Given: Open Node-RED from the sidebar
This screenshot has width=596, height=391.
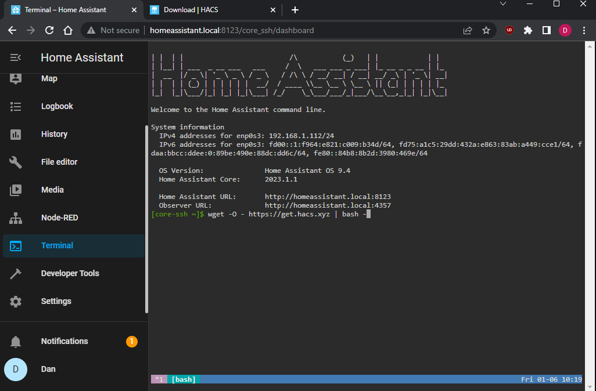Looking at the screenshot, I should click(x=60, y=218).
